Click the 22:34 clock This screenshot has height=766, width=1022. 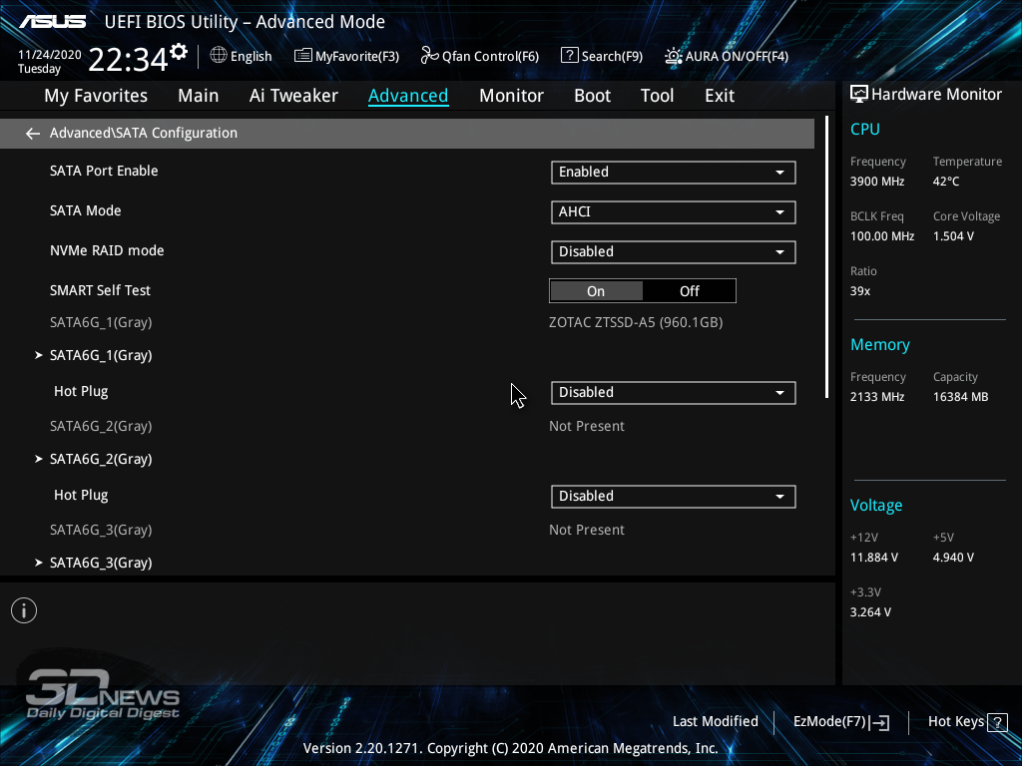129,60
